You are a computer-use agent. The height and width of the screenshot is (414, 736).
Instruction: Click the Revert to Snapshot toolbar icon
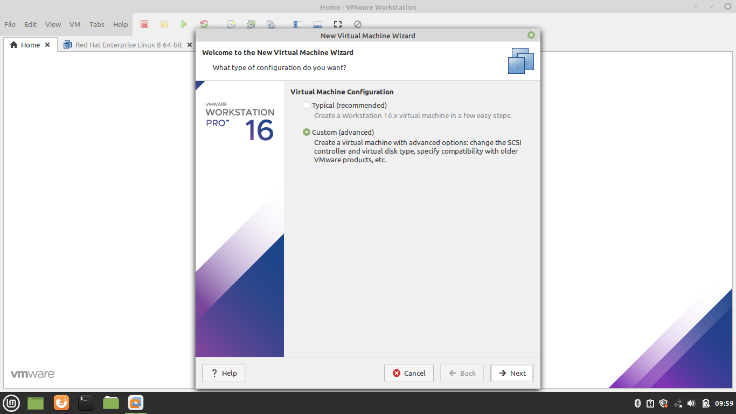point(251,24)
